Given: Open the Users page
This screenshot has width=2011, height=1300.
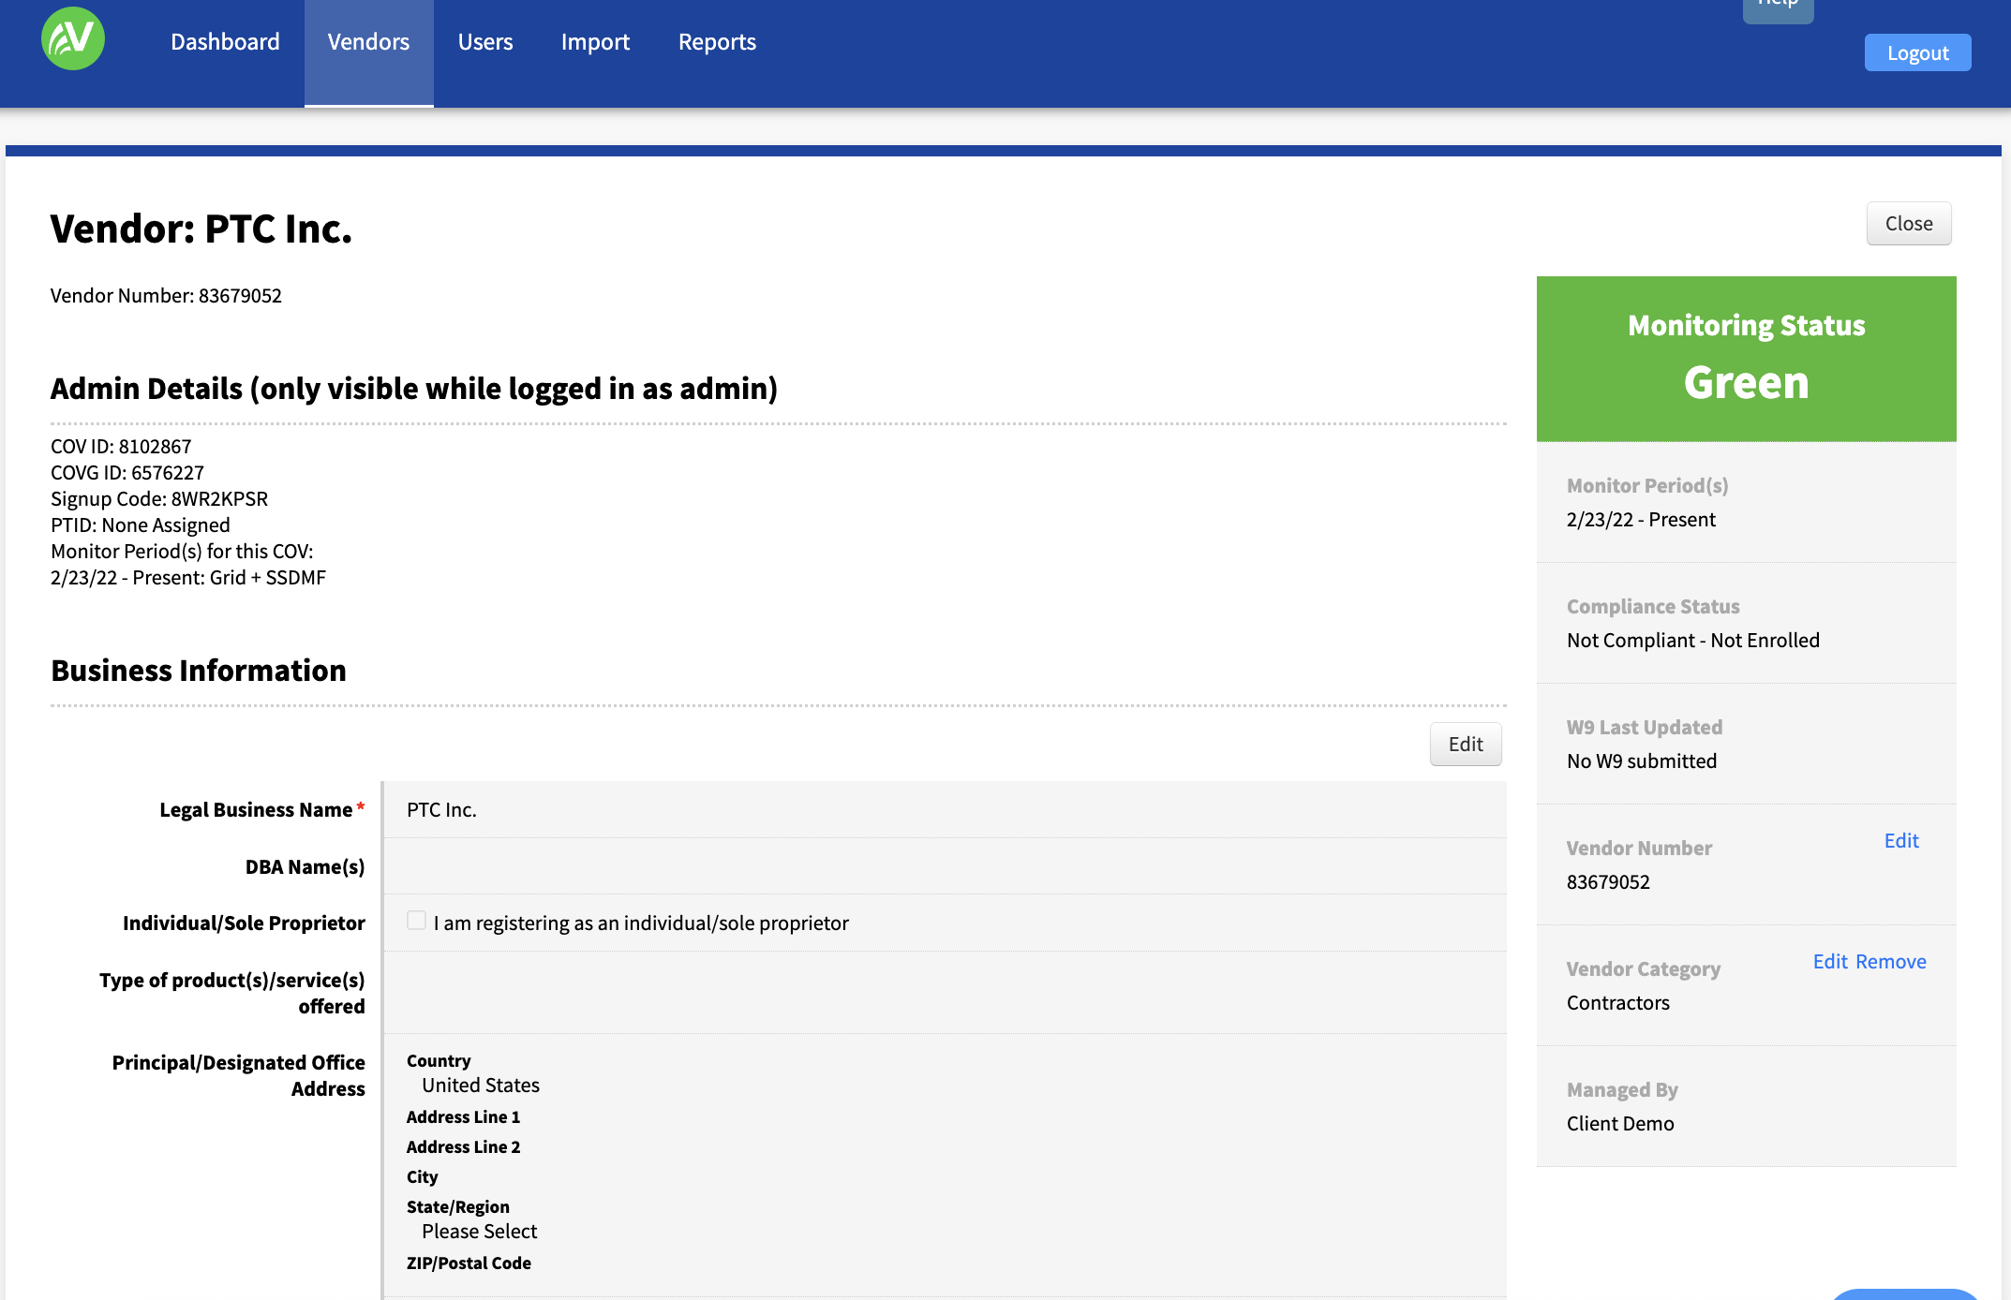Looking at the screenshot, I should click(484, 42).
